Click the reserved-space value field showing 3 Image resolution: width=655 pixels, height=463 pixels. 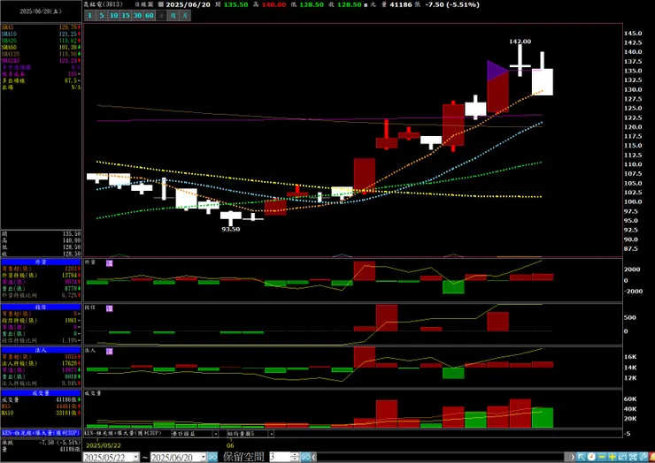click(x=280, y=457)
